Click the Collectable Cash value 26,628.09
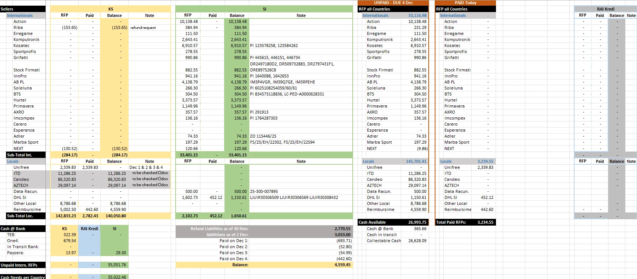The height and width of the screenshot is (279, 637). [417, 241]
